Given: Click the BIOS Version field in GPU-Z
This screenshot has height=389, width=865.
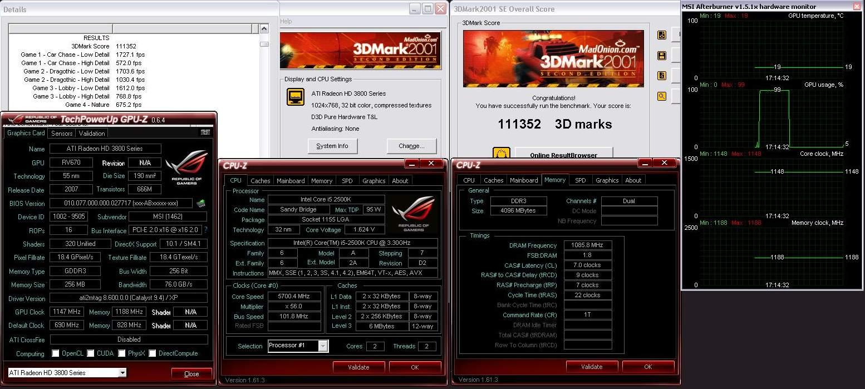Looking at the screenshot, I should (x=122, y=203).
